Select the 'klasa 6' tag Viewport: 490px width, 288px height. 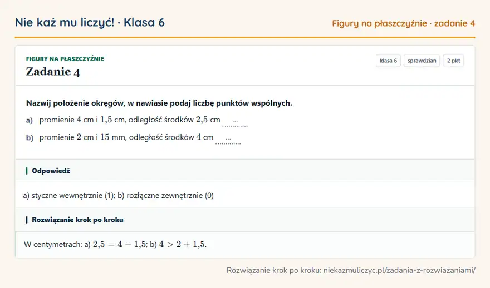point(388,61)
